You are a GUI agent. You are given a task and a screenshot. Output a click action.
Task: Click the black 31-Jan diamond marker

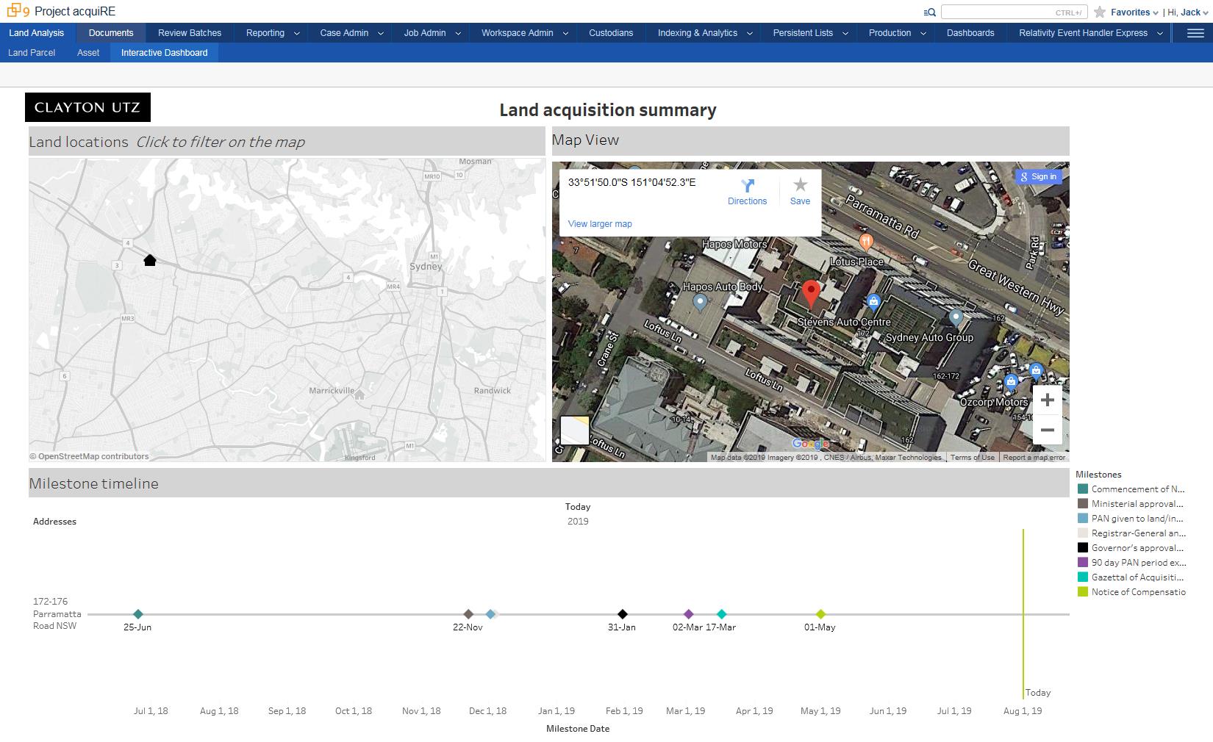point(623,614)
